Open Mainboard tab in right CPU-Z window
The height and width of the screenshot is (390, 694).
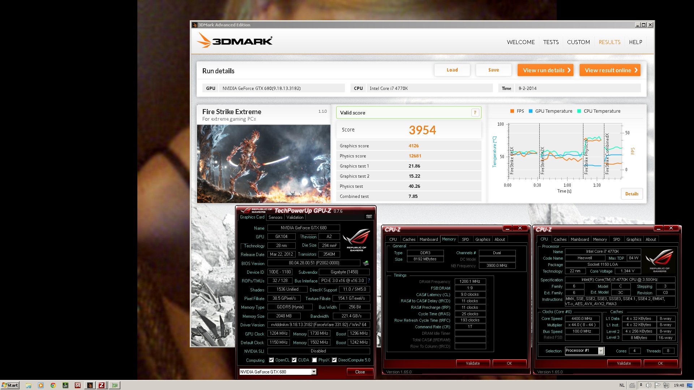pos(580,239)
